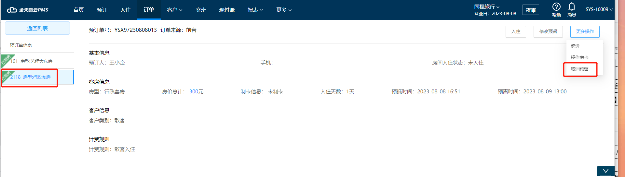Click the 预抵时间 value 2023-08-08 16:51
Image resolution: width=625 pixels, height=177 pixels.
439,92
